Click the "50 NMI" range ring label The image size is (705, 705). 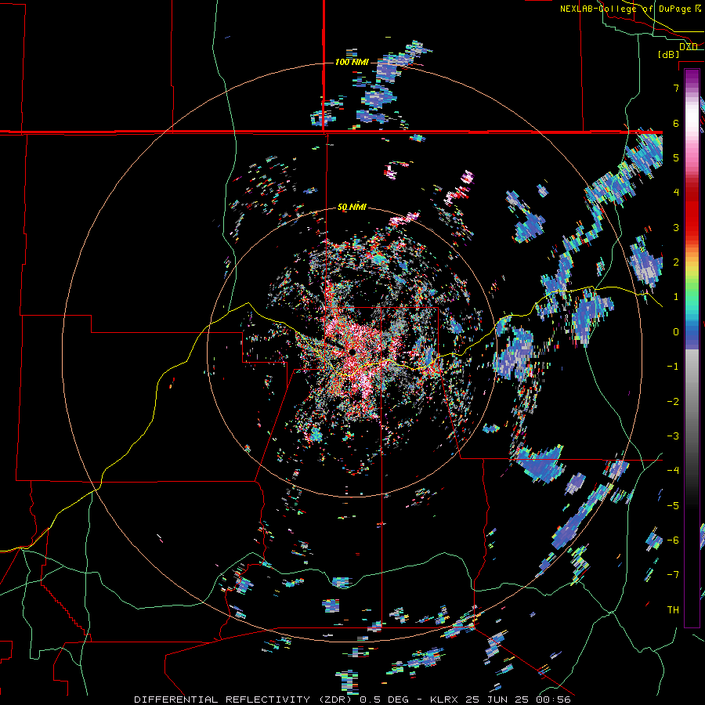tap(352, 208)
